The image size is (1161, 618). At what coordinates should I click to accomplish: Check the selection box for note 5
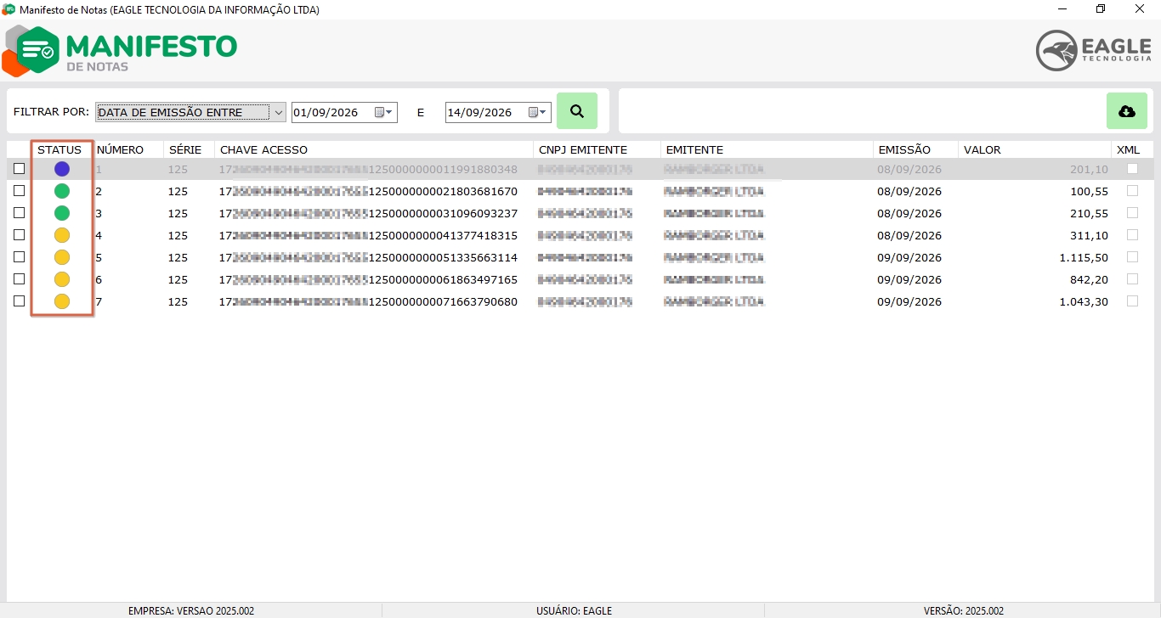point(20,257)
